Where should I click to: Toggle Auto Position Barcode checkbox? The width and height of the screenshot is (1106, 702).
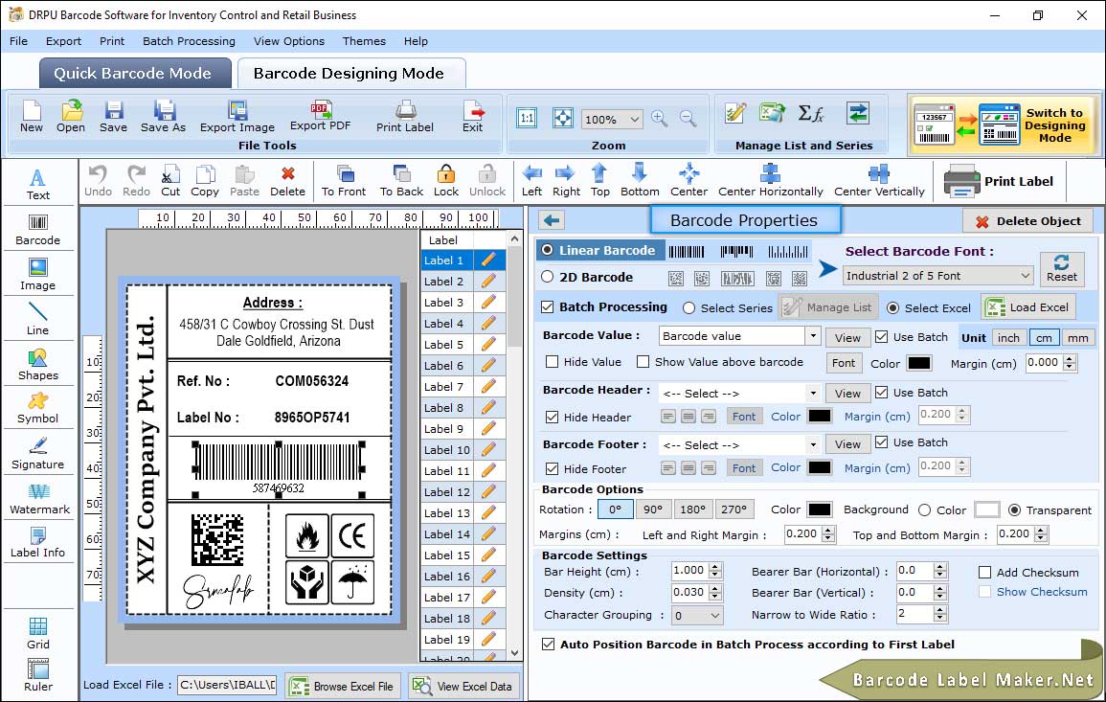(x=548, y=645)
